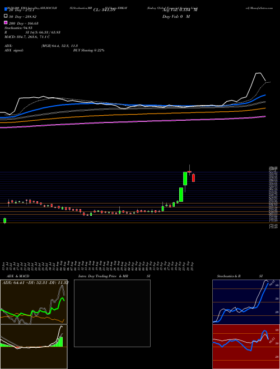The height and width of the screenshot is (369, 280).
Task: Click the 'CL: 341.59' closing price label
Action: click(x=104, y=10)
